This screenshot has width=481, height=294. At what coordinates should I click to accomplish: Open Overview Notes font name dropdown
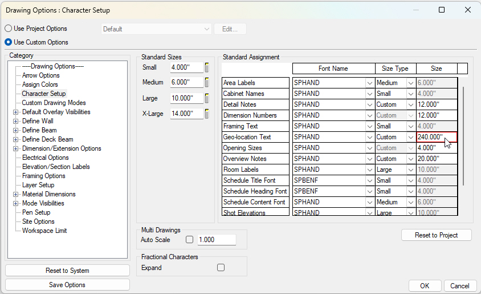tap(370, 159)
